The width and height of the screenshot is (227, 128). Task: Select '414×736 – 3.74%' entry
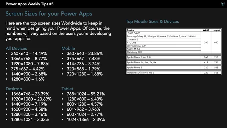pos(83,64)
